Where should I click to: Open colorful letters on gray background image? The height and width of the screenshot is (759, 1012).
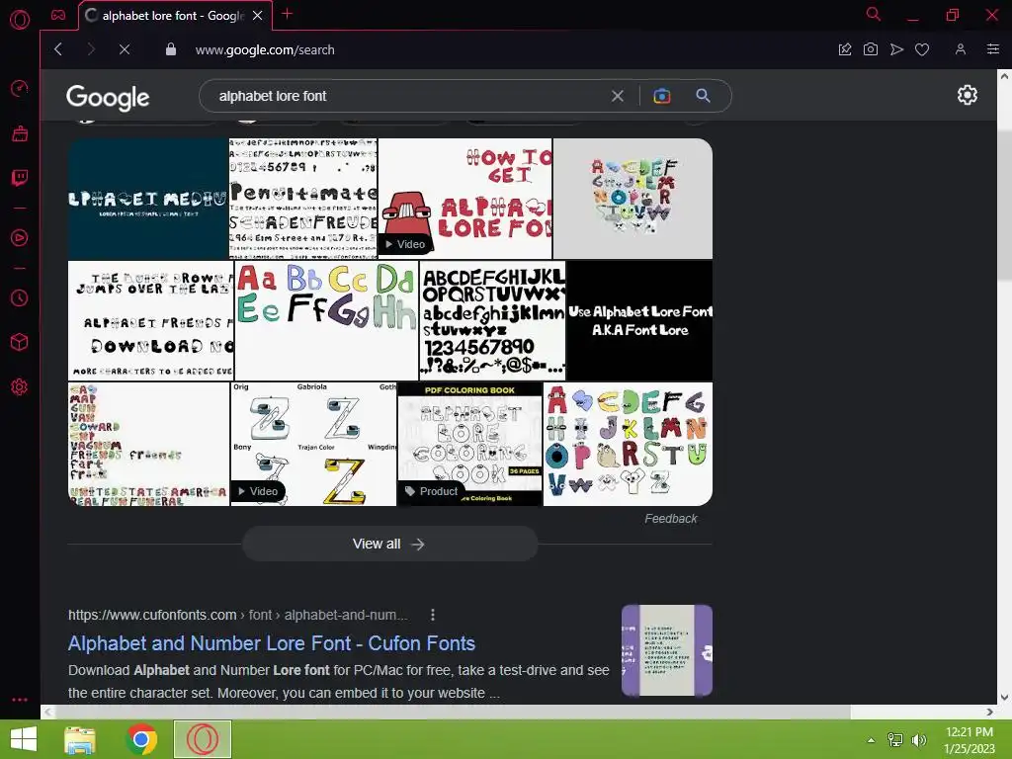(x=632, y=199)
